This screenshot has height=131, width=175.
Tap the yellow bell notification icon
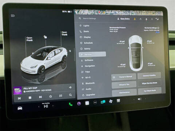(135, 19)
